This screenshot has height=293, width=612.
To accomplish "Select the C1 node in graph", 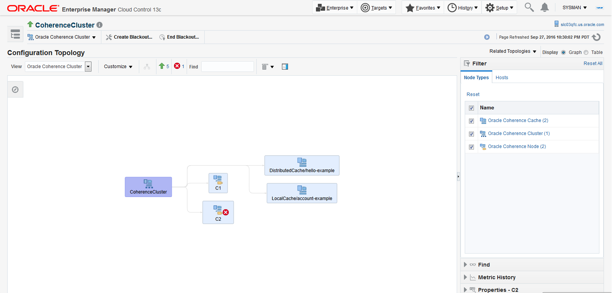I will [x=218, y=183].
